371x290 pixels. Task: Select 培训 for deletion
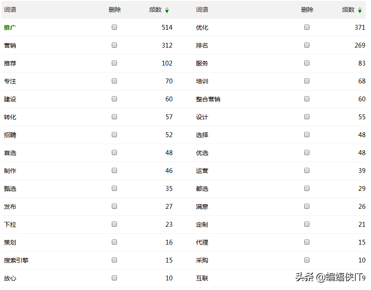click(307, 80)
